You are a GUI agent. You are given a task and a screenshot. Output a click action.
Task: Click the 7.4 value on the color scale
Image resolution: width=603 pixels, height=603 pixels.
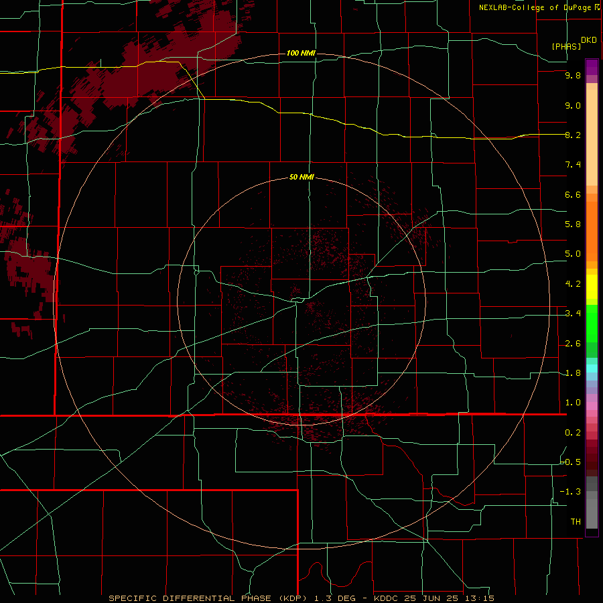pos(573,165)
